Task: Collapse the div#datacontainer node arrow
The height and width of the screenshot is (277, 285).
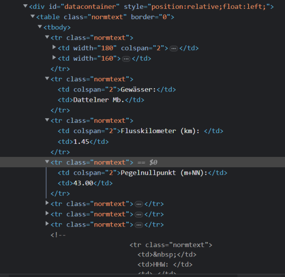Action: [x=25, y=7]
